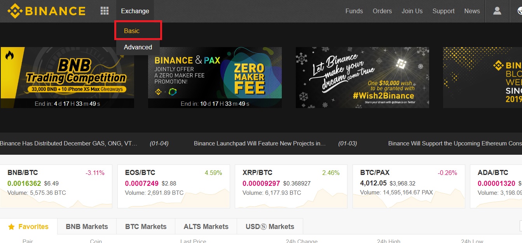522x243 pixels.
Task: Open the BTC/PAX ticker card
Action: [409, 186]
